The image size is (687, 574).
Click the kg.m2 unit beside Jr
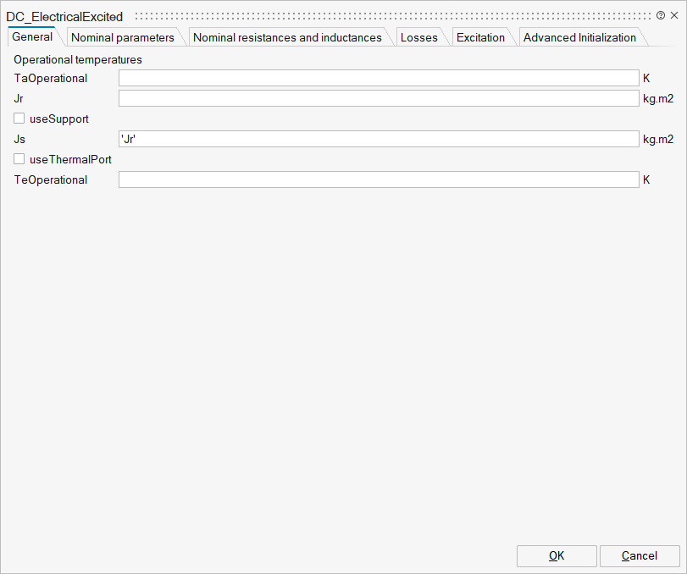[658, 98]
